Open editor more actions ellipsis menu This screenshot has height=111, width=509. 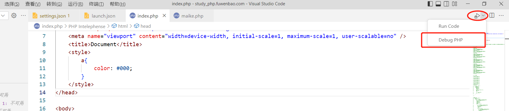(x=501, y=15)
